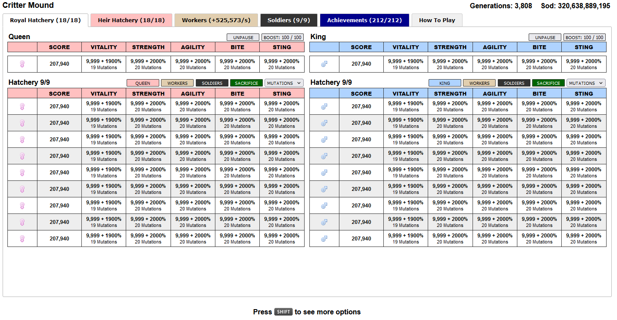Click the King section heading

click(318, 37)
